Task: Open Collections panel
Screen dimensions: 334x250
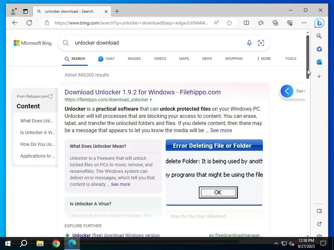Action: [x=275, y=23]
